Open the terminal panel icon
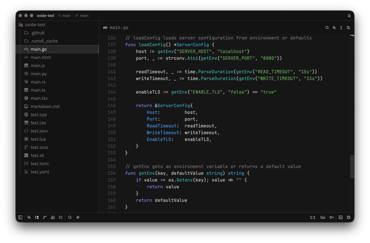Viewport: 370px width, 243px height. click(341, 217)
